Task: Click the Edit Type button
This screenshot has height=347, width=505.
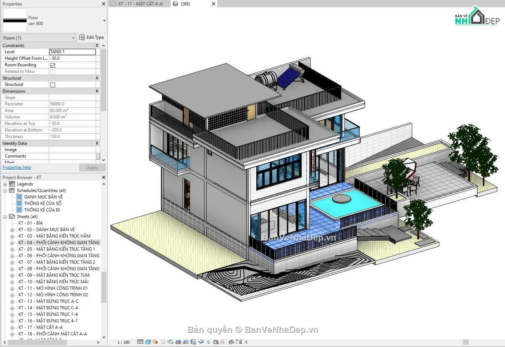Action: 92,37
